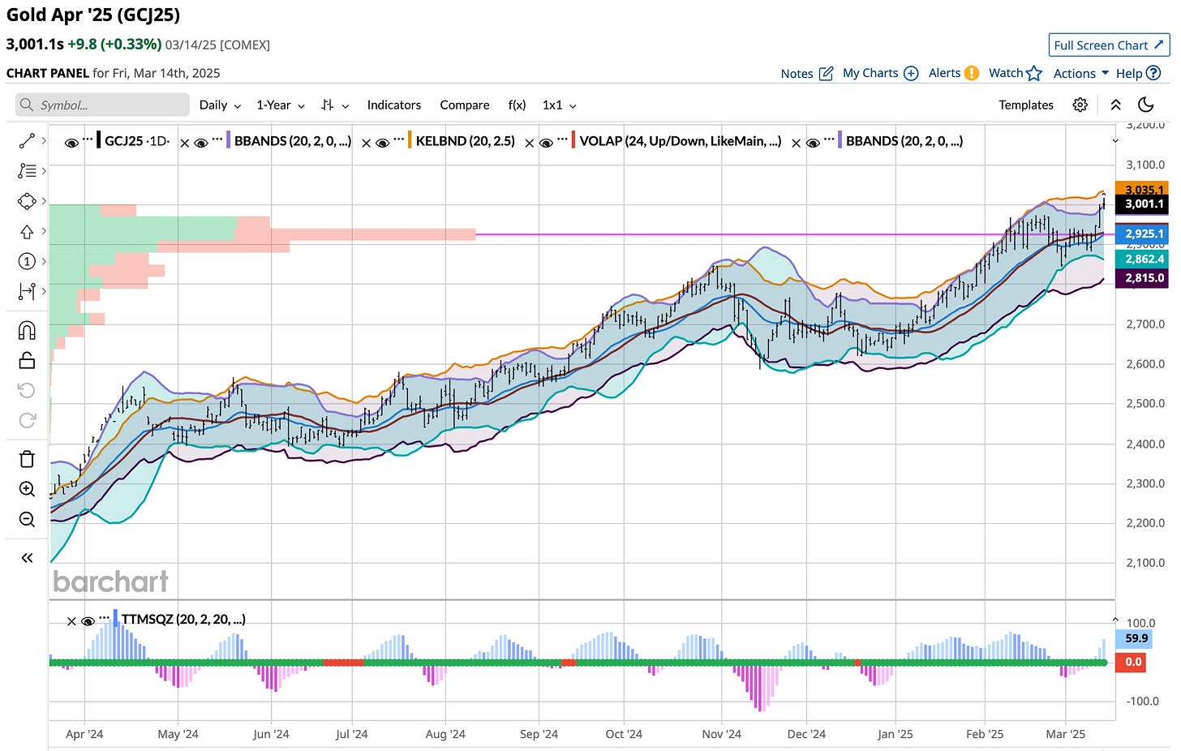Click the Watch star icon
This screenshot has width=1181, height=751.
pos(1033,73)
